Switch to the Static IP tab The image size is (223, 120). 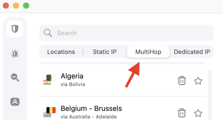tap(105, 52)
